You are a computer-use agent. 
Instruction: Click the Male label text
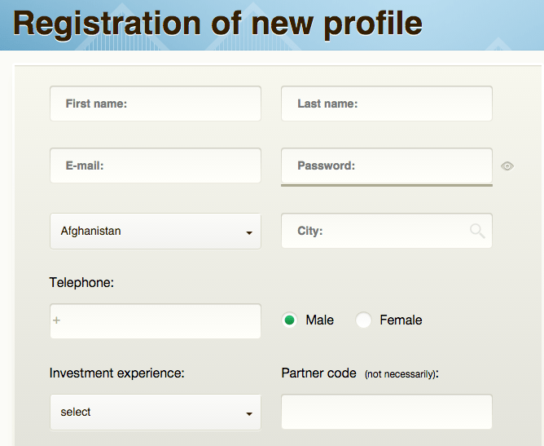pyautogui.click(x=319, y=320)
